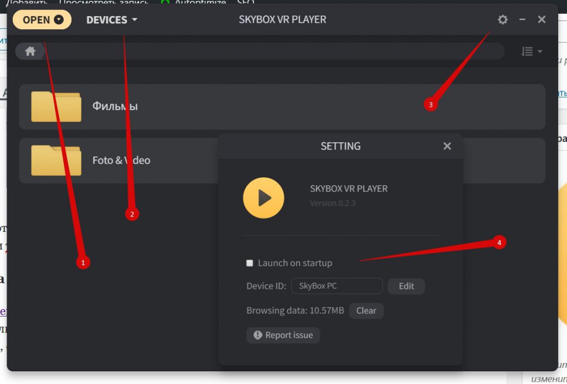Viewport: 567px width, 384px height.
Task: Click the Report issue button
Action: [x=283, y=335]
